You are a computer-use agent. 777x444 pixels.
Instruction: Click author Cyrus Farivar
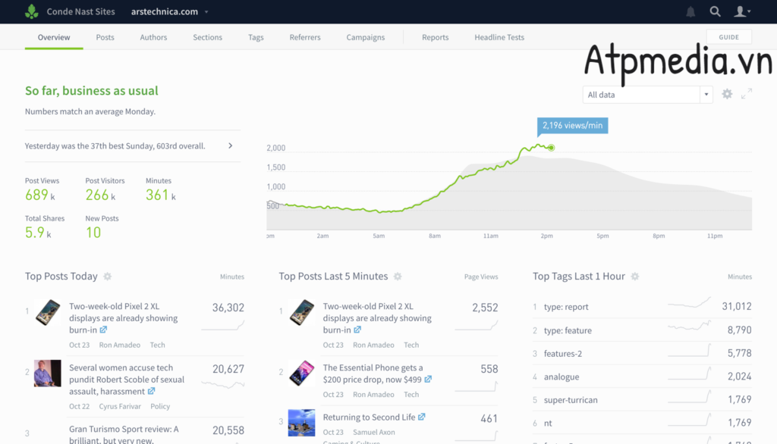pyautogui.click(x=120, y=406)
